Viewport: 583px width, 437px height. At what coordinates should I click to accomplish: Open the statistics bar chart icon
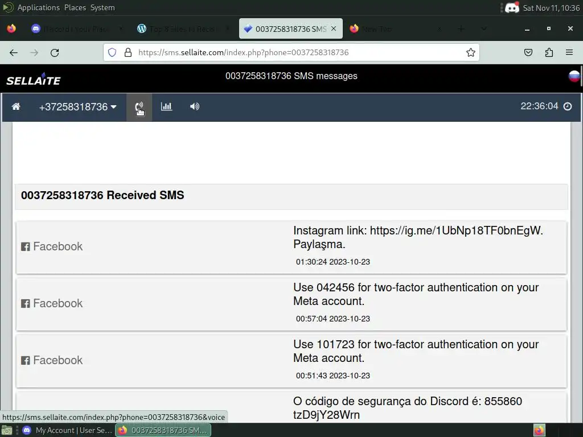point(166,106)
